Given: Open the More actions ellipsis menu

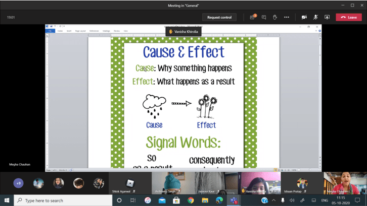Looking at the screenshot, I should coord(287,17).
